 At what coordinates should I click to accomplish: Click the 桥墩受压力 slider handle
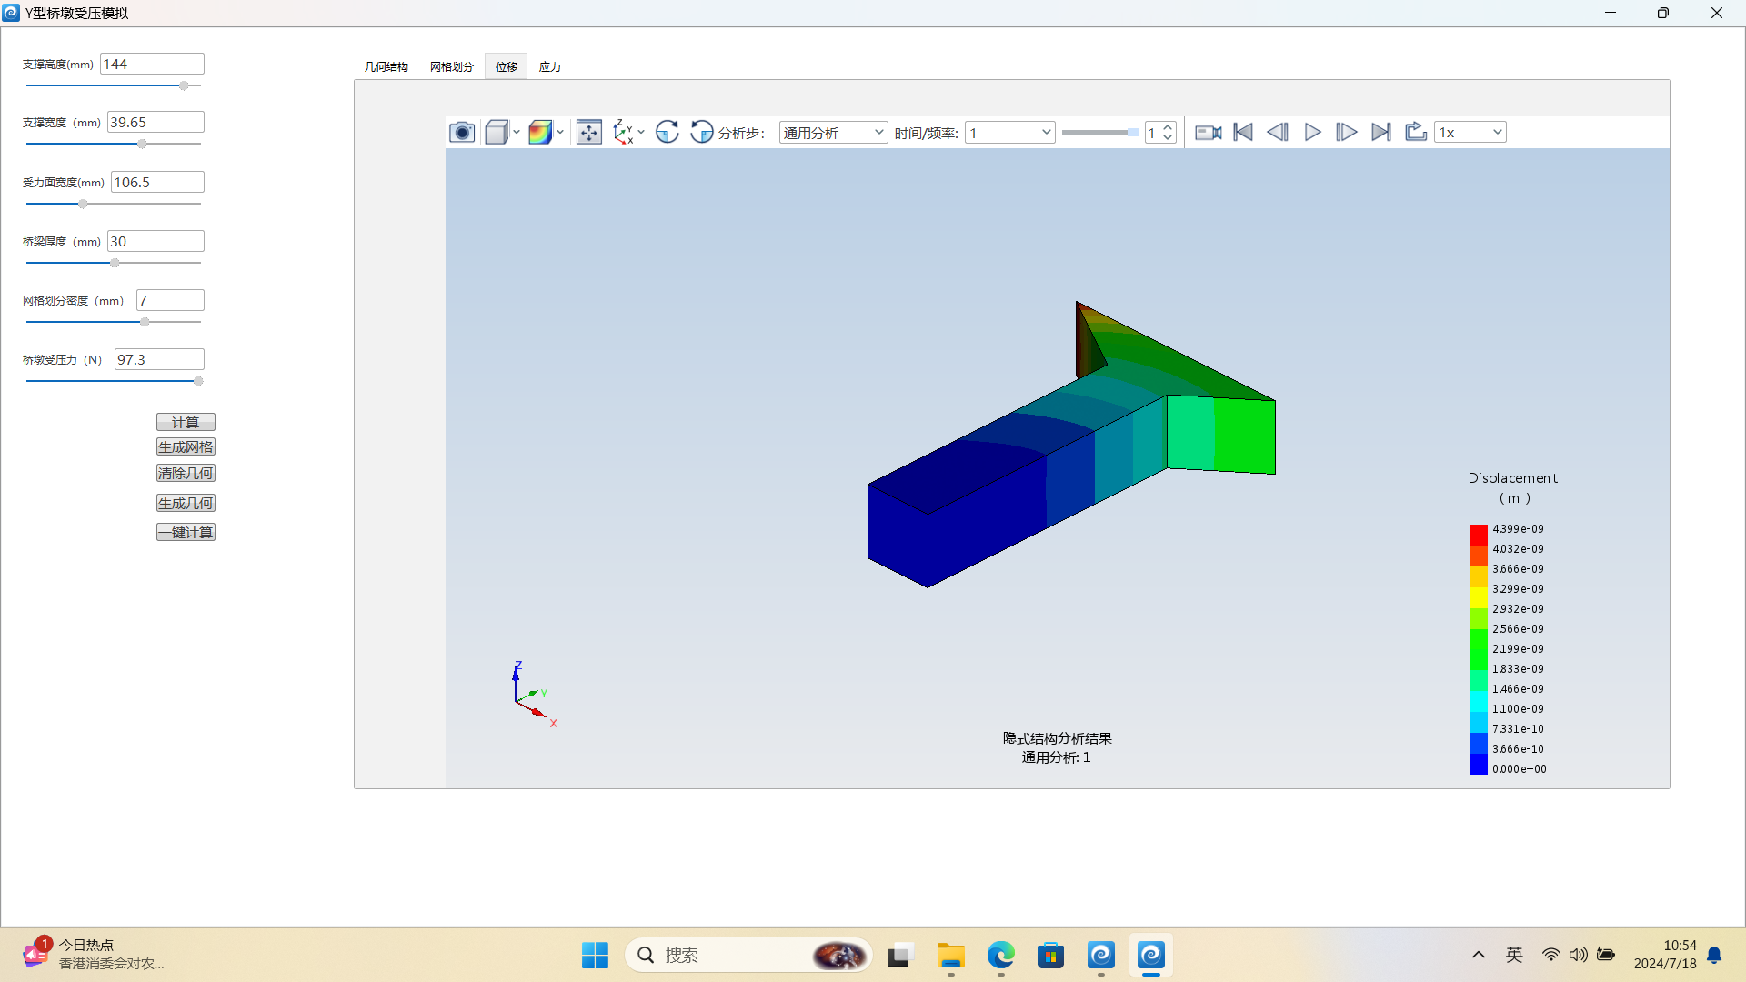pyautogui.click(x=198, y=381)
